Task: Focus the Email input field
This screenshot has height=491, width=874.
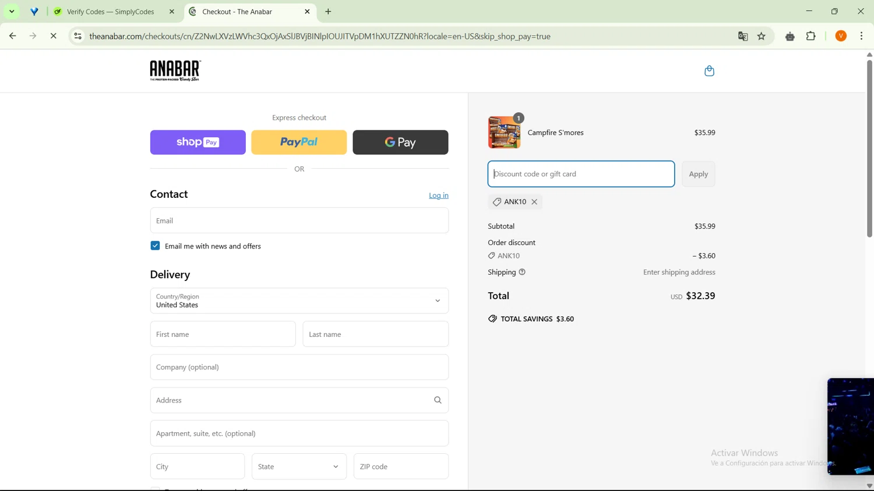Action: (x=299, y=220)
